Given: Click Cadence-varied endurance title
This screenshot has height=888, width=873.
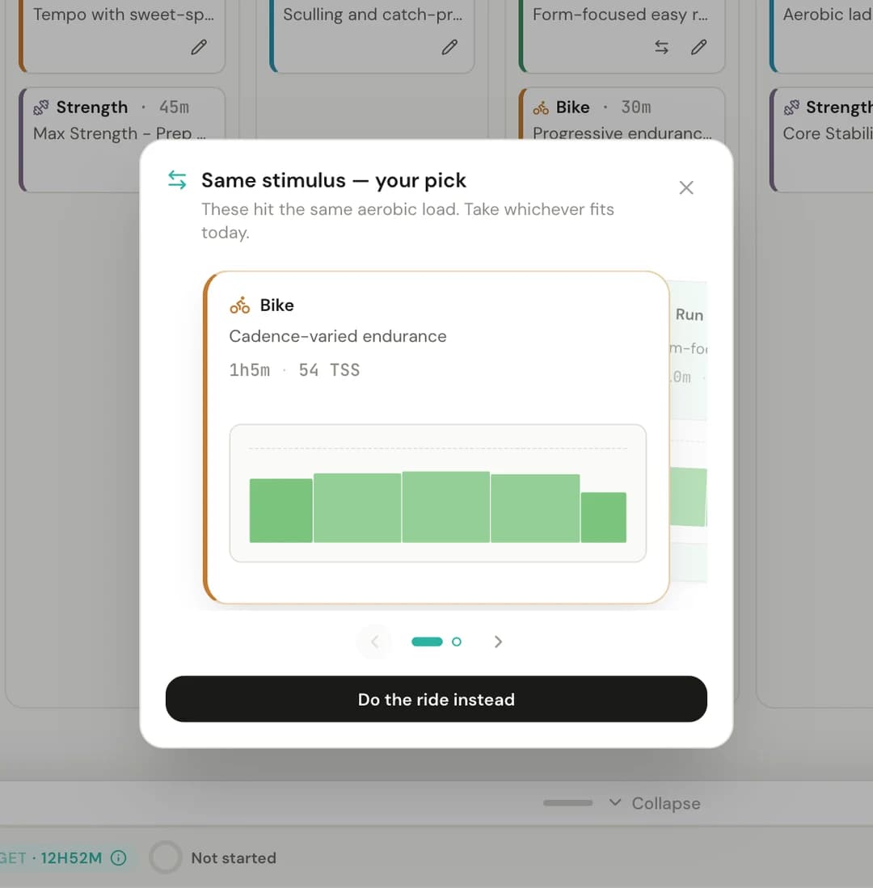Looking at the screenshot, I should coord(338,336).
